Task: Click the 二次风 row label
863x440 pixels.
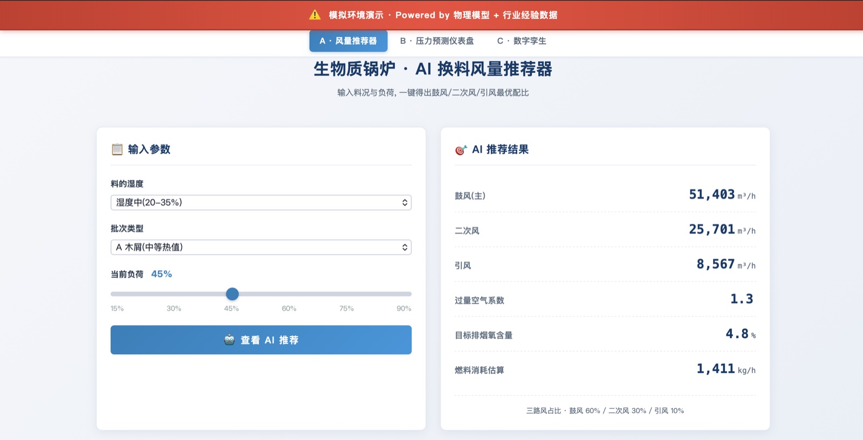Action: (467, 231)
